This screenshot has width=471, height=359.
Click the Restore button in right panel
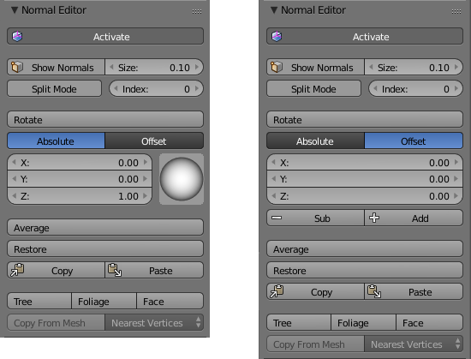coord(365,271)
